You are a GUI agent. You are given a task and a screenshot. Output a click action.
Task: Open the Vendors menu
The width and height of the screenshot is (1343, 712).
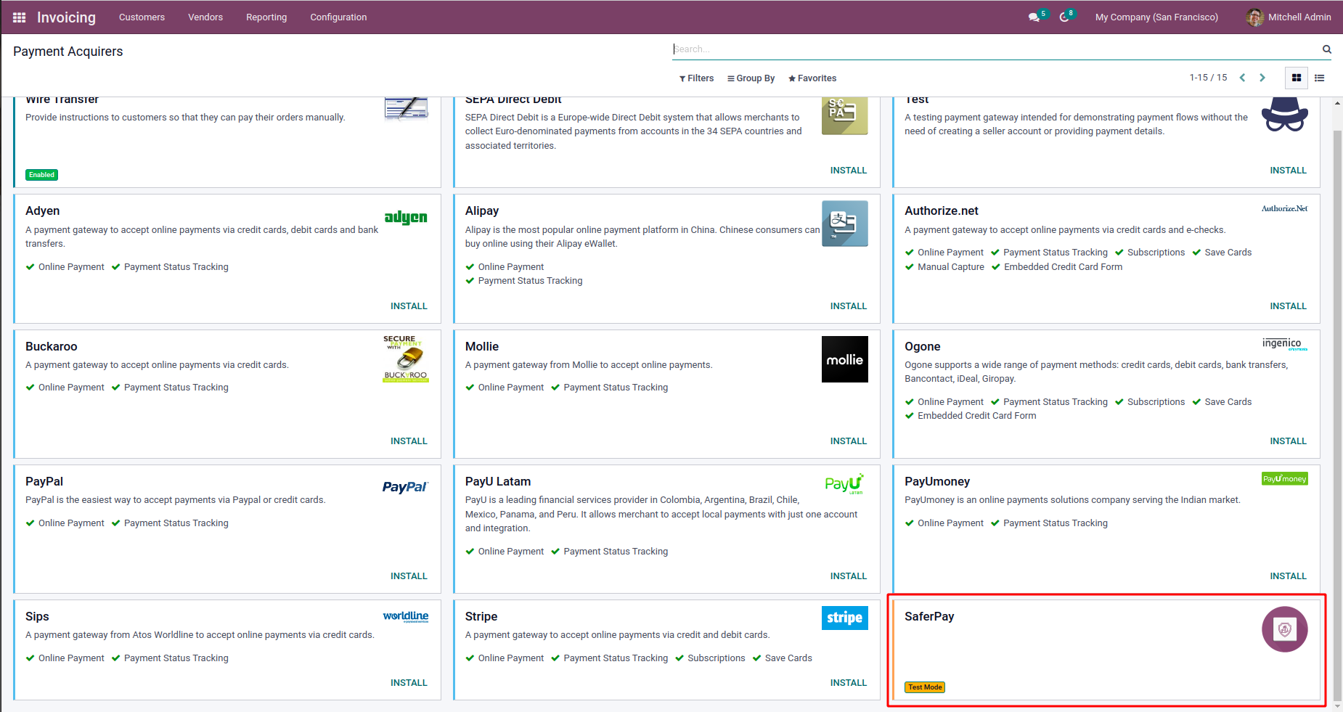click(x=205, y=17)
